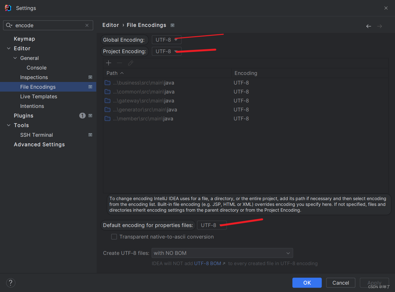Open the Project Encoding dropdown
The height and width of the screenshot is (292, 395).
(167, 51)
